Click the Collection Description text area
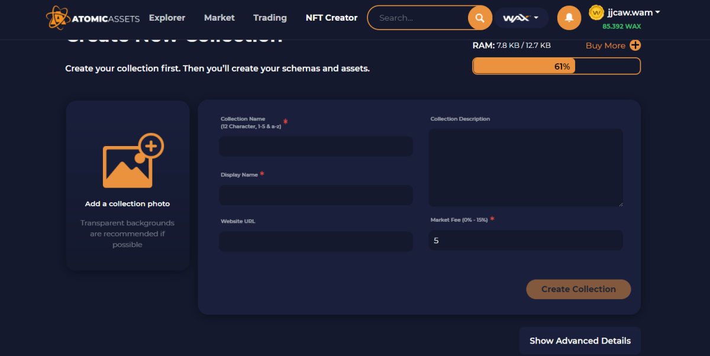Screen dimensions: 710x356 click(525, 167)
